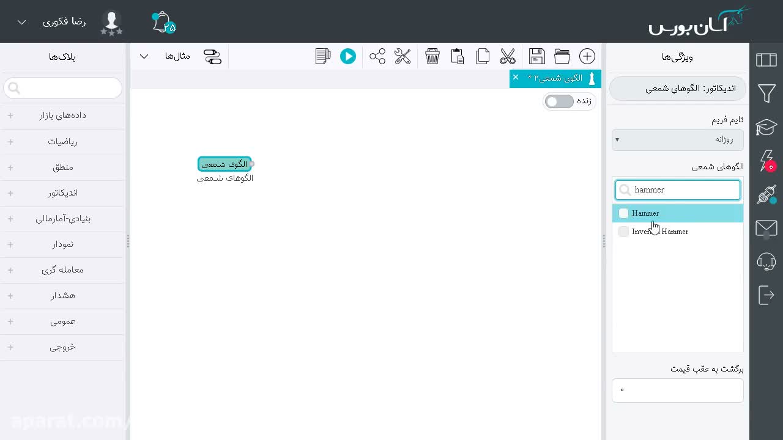Open the تایم فریم روزانه dropdown
The height and width of the screenshot is (440, 783).
[x=678, y=139]
